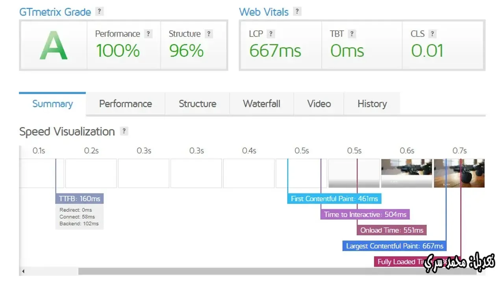Click the 0ms TBT value

(x=347, y=51)
